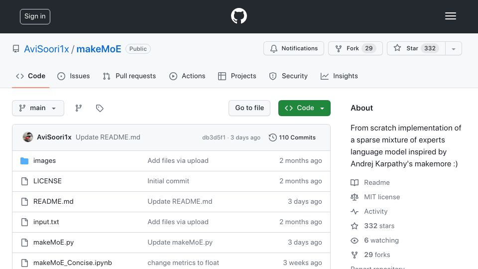Expand the star lists dropdown arrow
478x269 pixels.
(x=454, y=49)
